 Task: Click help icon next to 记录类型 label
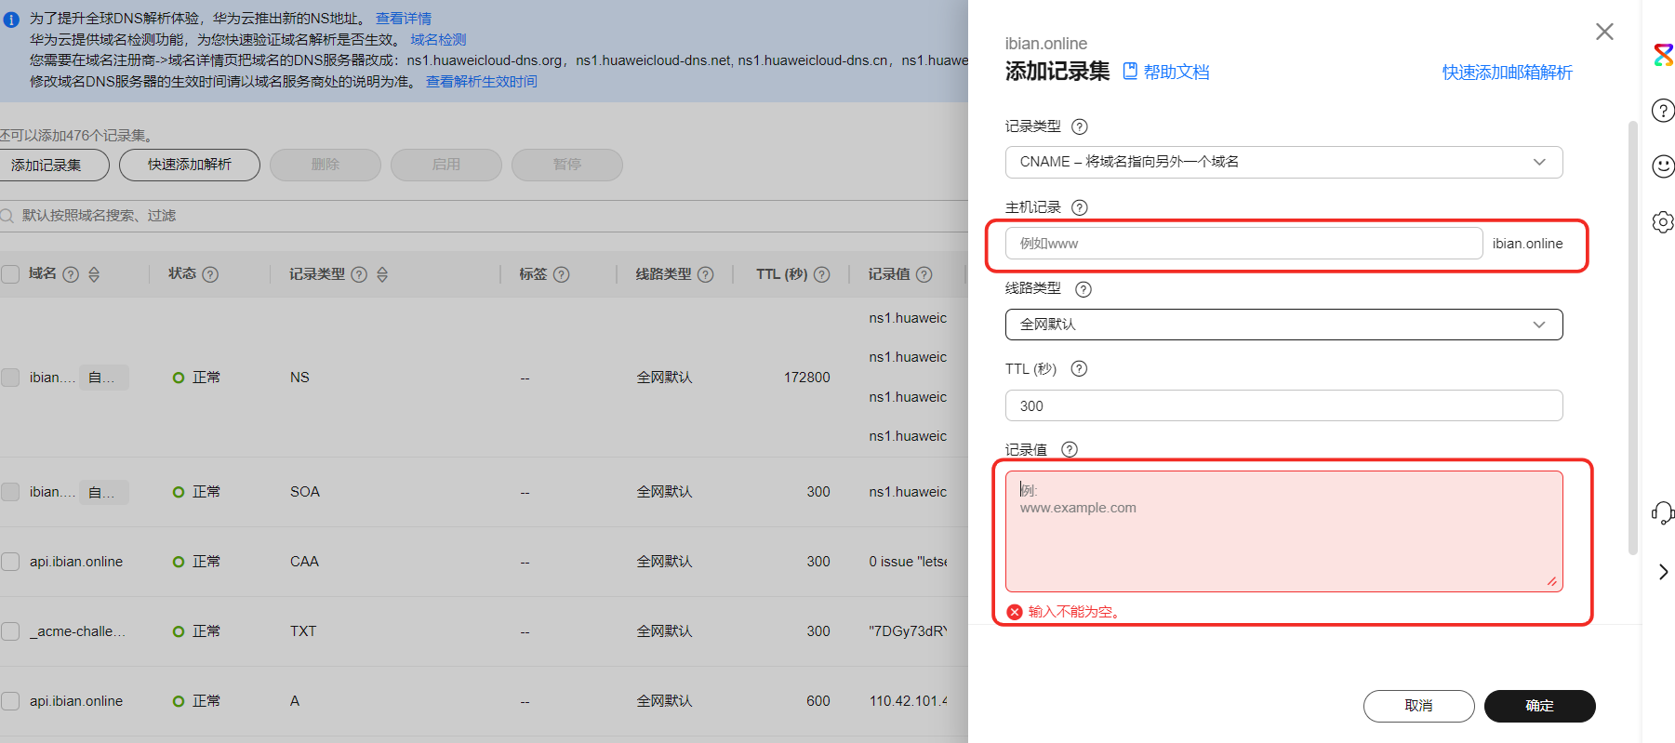click(x=1080, y=126)
